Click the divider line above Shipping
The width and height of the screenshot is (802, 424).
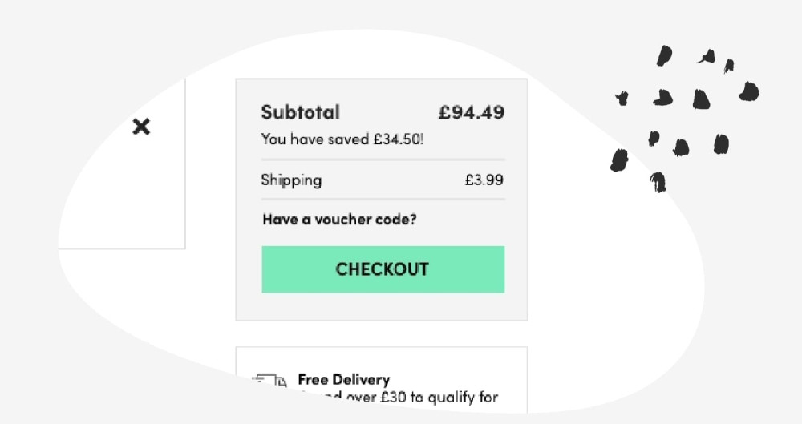(383, 160)
